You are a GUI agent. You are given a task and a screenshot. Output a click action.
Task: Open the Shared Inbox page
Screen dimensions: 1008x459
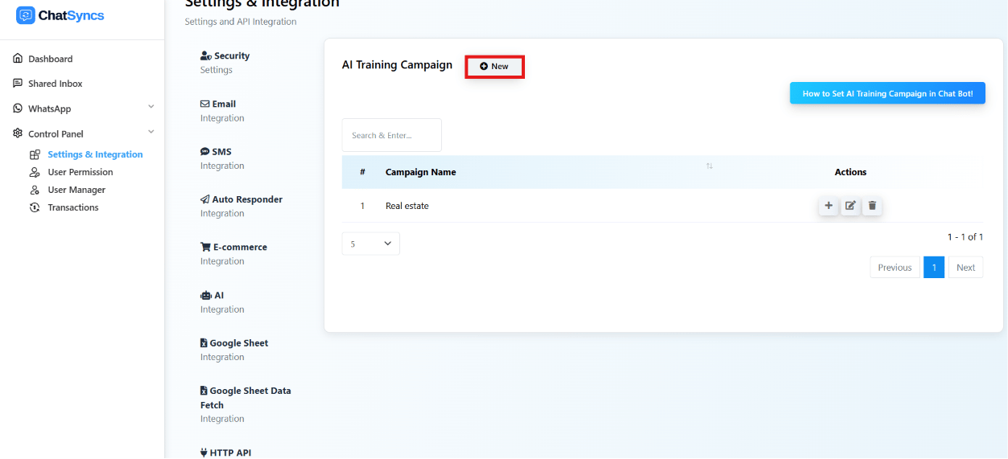(x=55, y=84)
